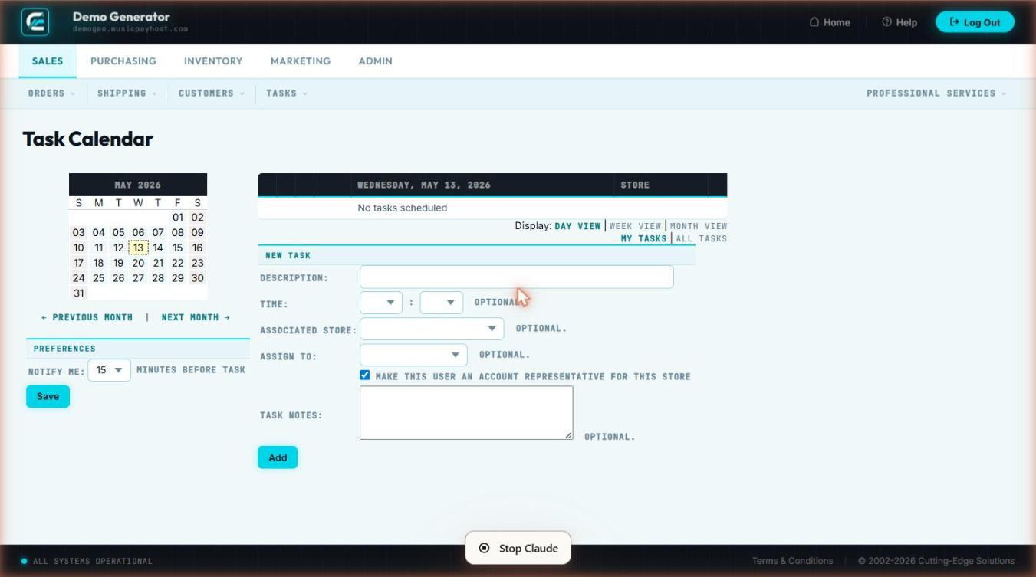Screen dimensions: 1036x577
Task: Select May 15 in the calendar
Action: tap(178, 248)
